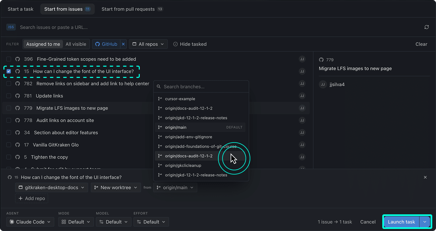Click the GitHub provider filter chip
The width and height of the screenshot is (436, 231).
(x=106, y=44)
